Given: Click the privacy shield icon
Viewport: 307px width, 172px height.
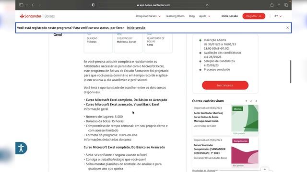Looking at the screenshot, I should (x=93, y=5).
